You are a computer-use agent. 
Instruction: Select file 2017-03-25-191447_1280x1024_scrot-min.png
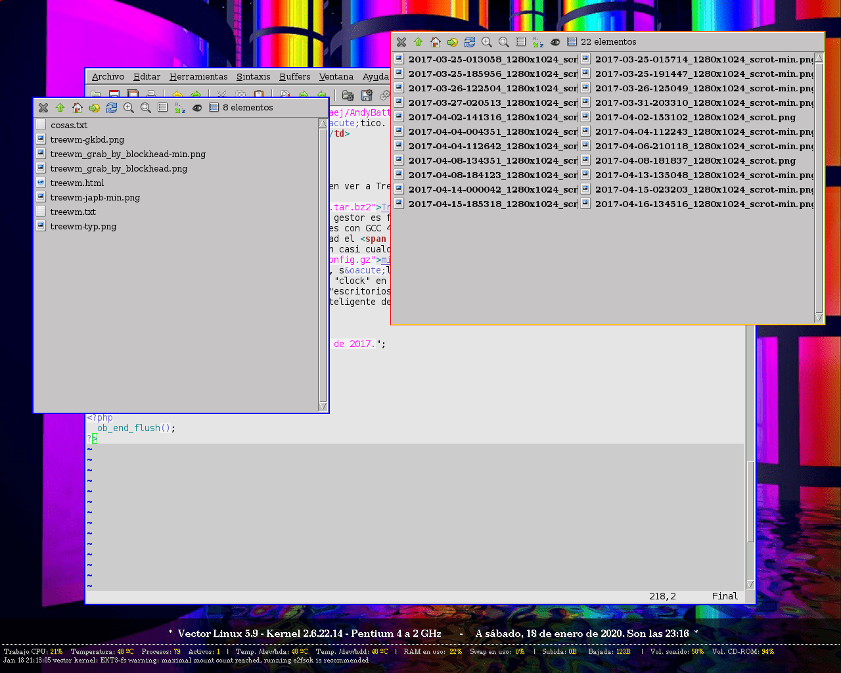[697, 74]
